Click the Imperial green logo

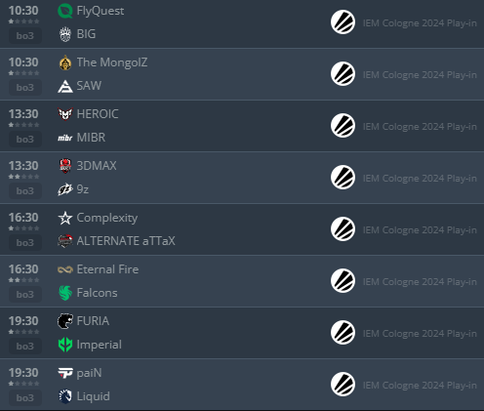[65, 345]
